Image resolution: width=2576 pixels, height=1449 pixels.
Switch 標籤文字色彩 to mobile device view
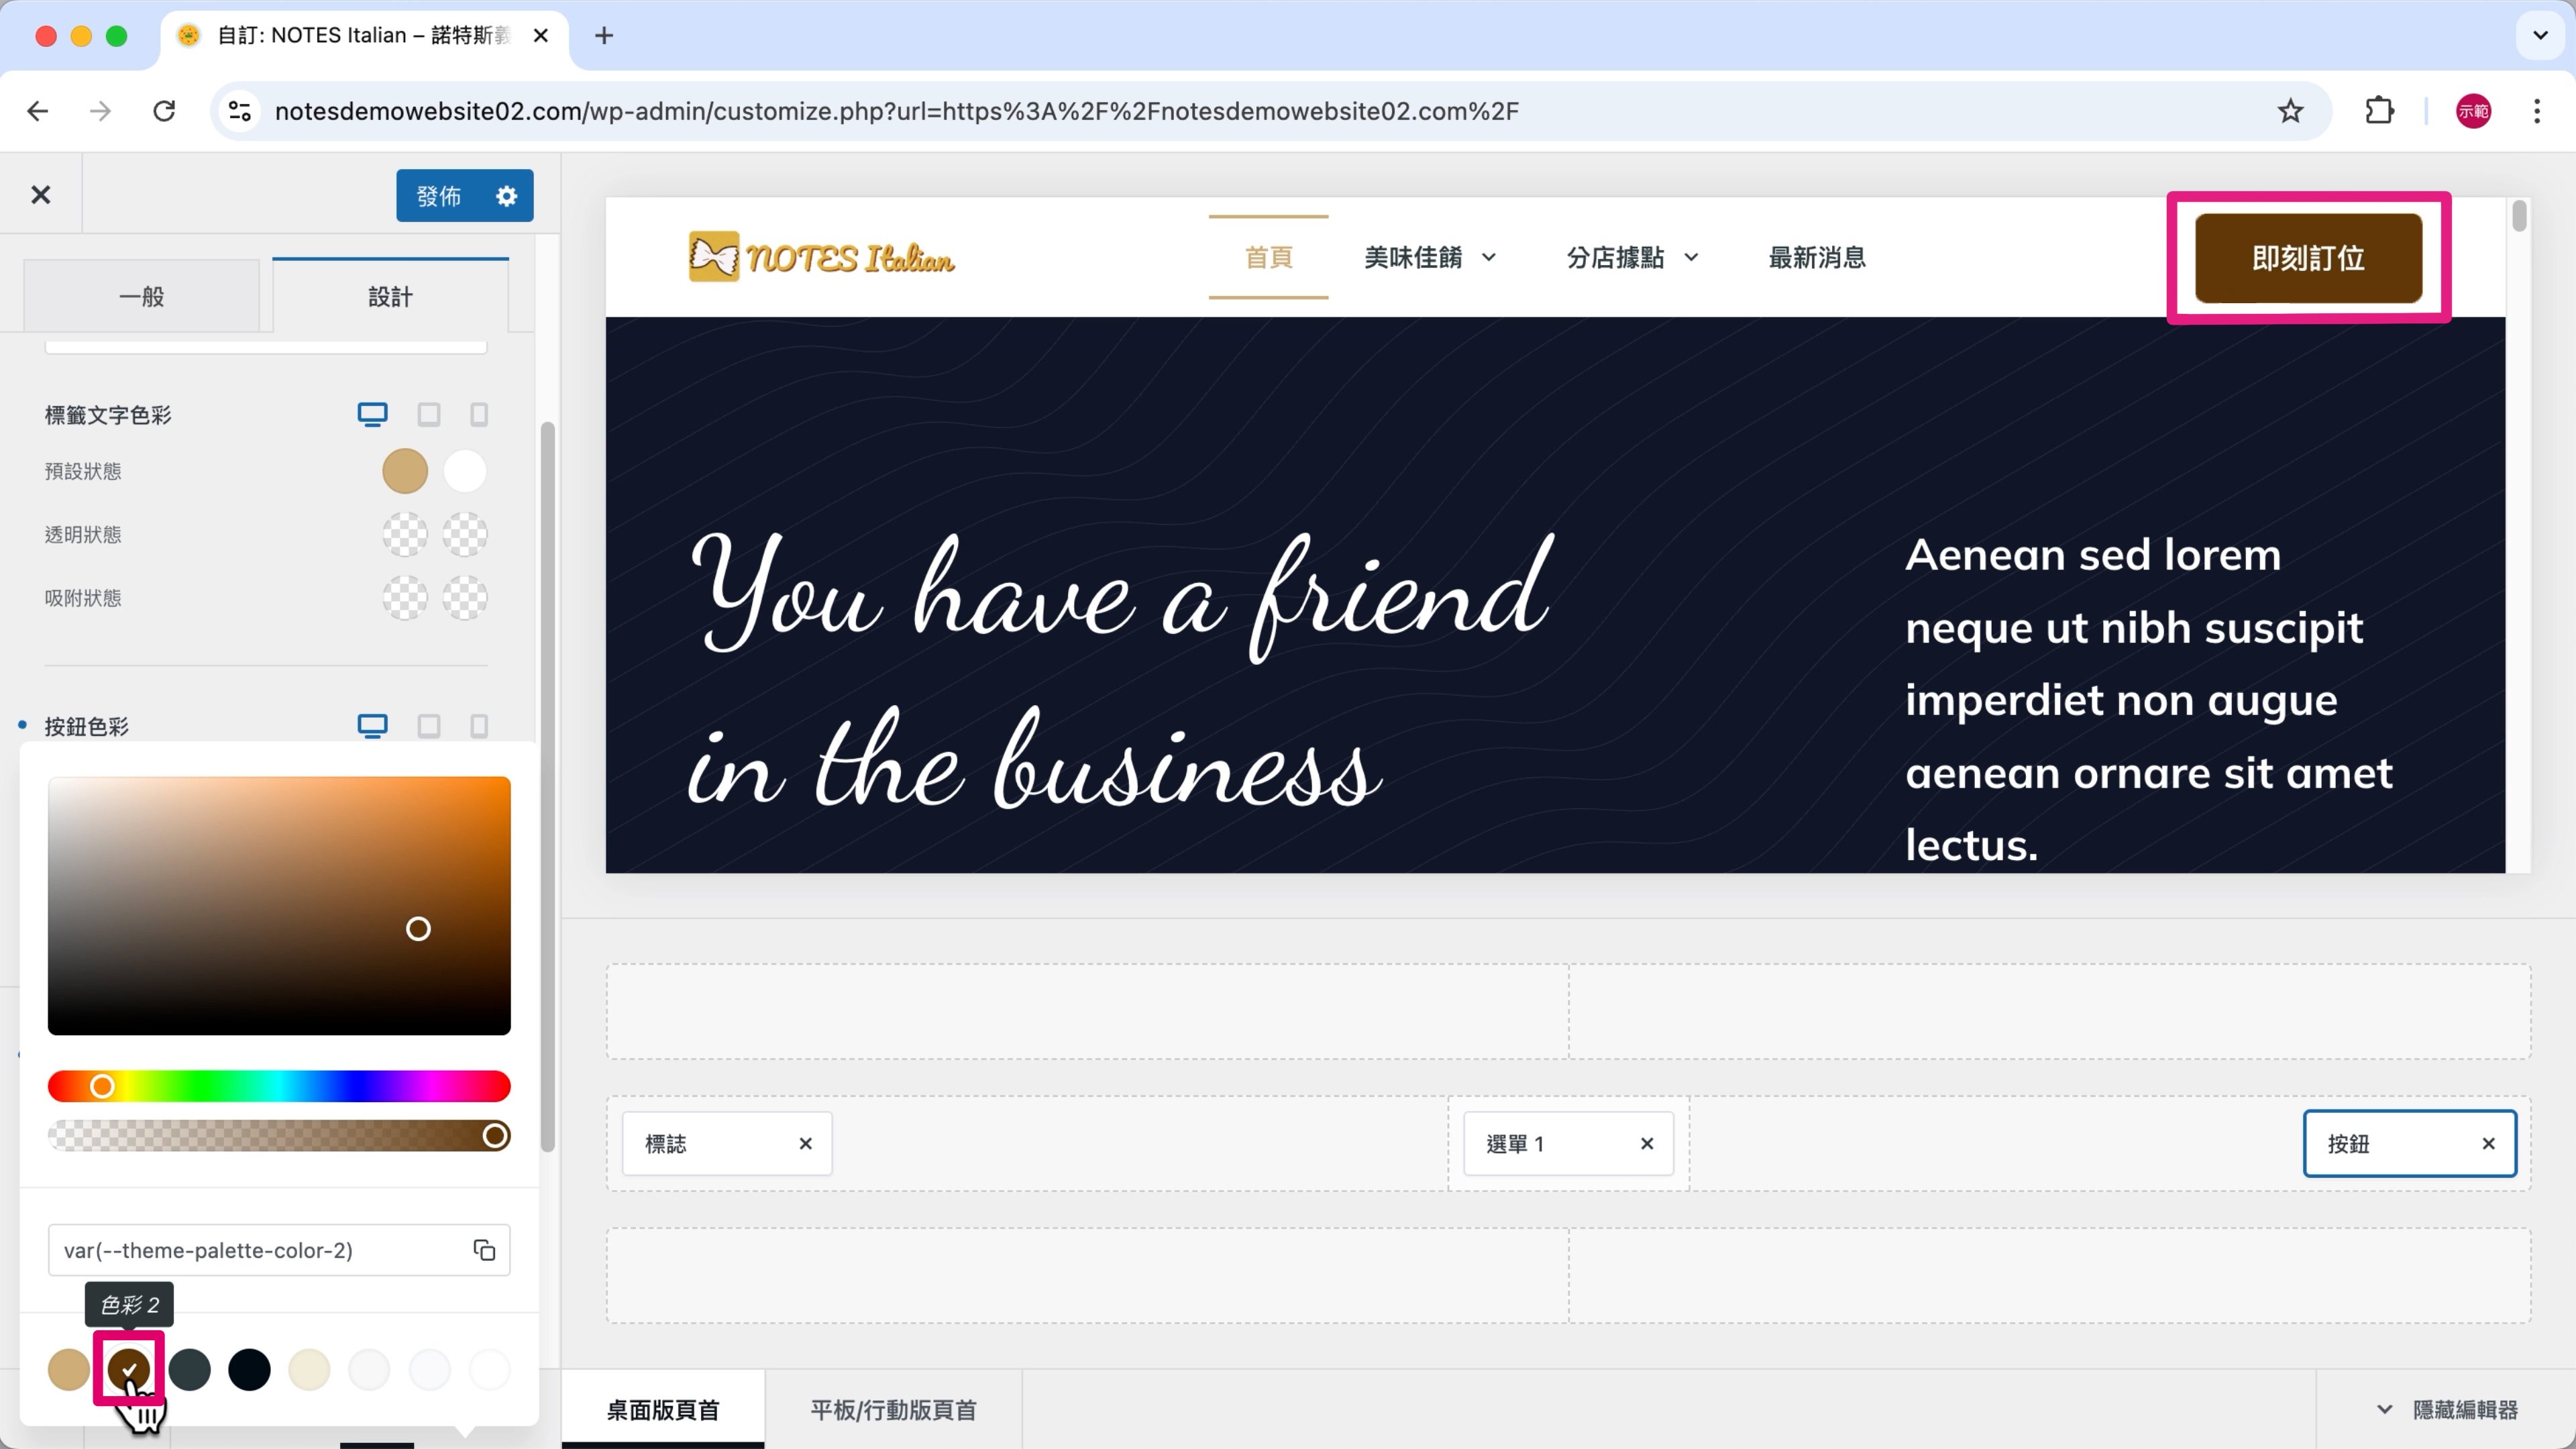[479, 415]
